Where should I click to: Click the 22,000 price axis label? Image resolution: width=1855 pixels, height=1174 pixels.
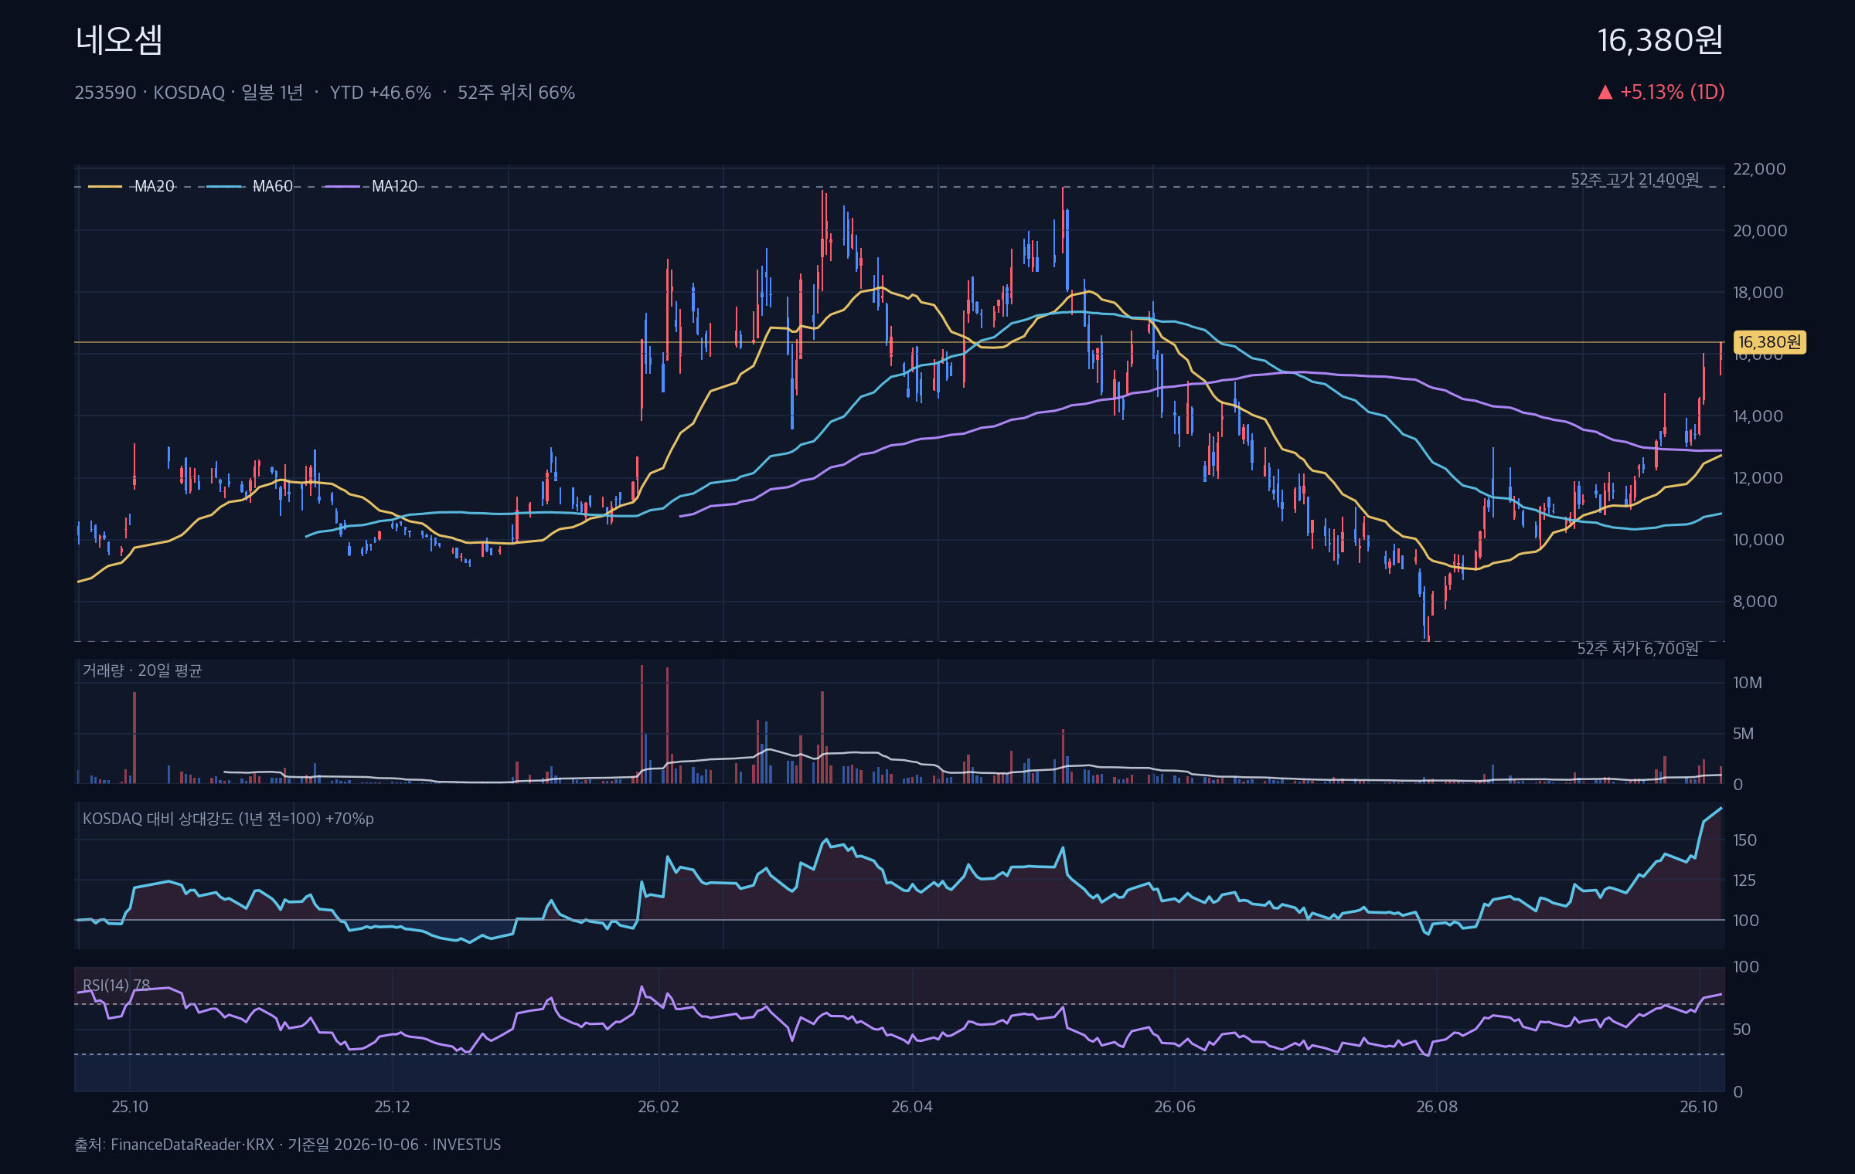coord(1759,169)
